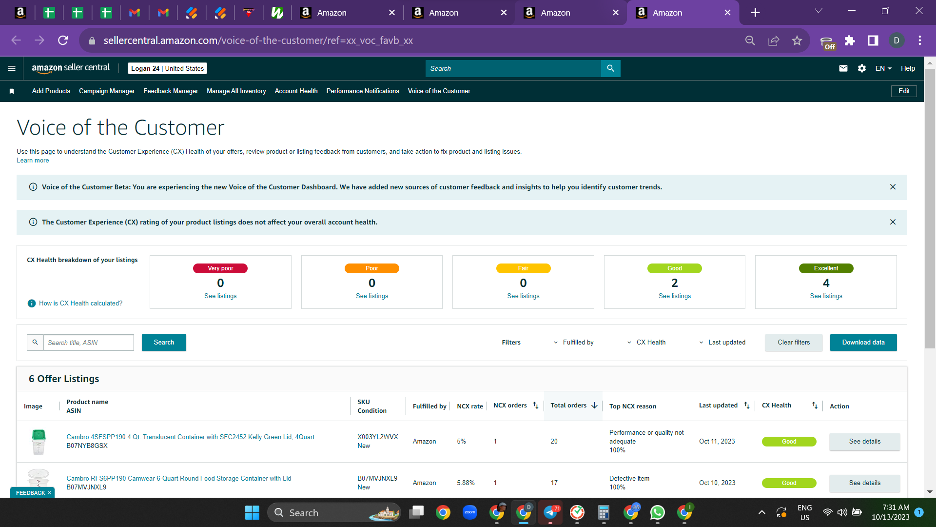Click the teal Search button for listings

click(x=164, y=343)
